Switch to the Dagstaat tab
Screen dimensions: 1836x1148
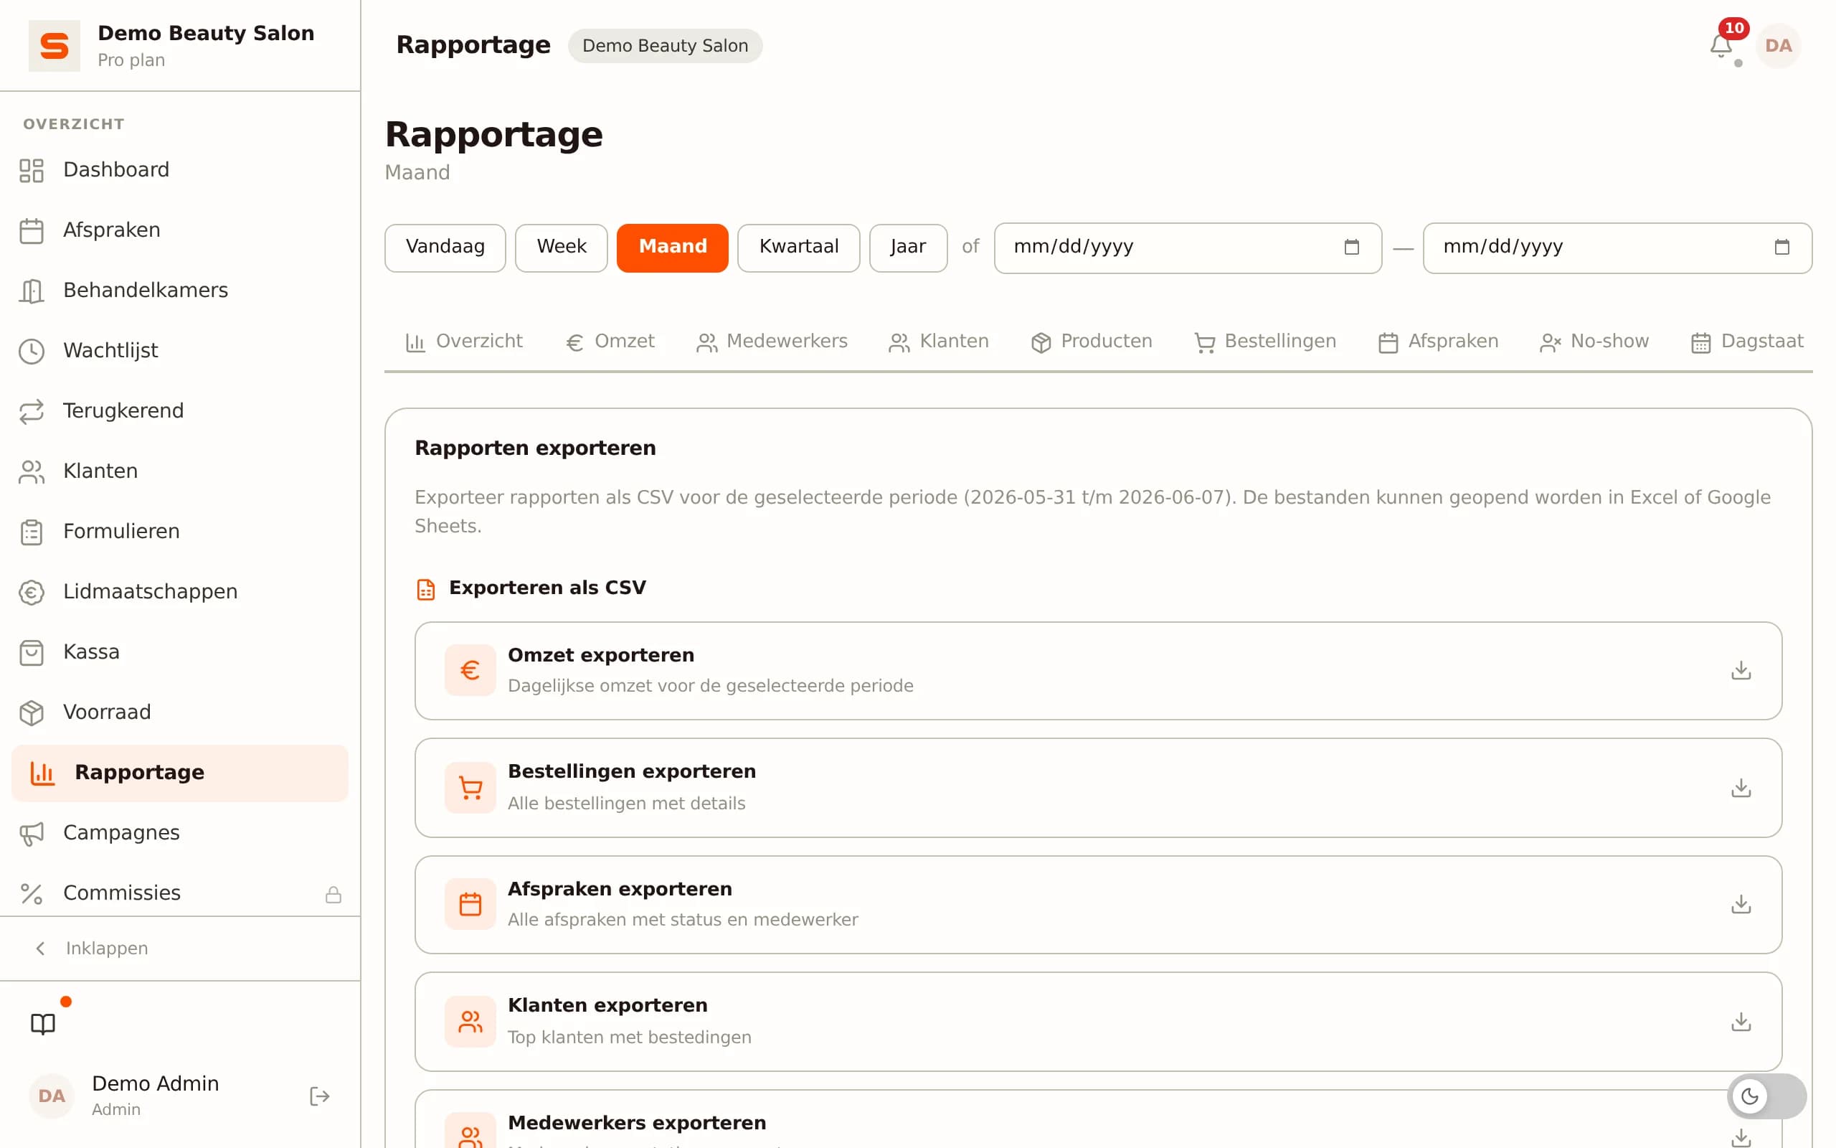click(1747, 342)
